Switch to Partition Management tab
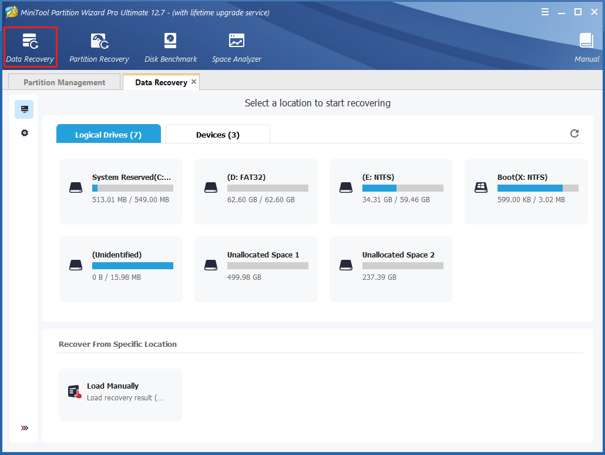 tap(64, 82)
